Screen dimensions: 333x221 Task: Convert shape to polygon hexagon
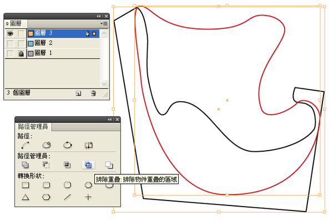(46, 197)
